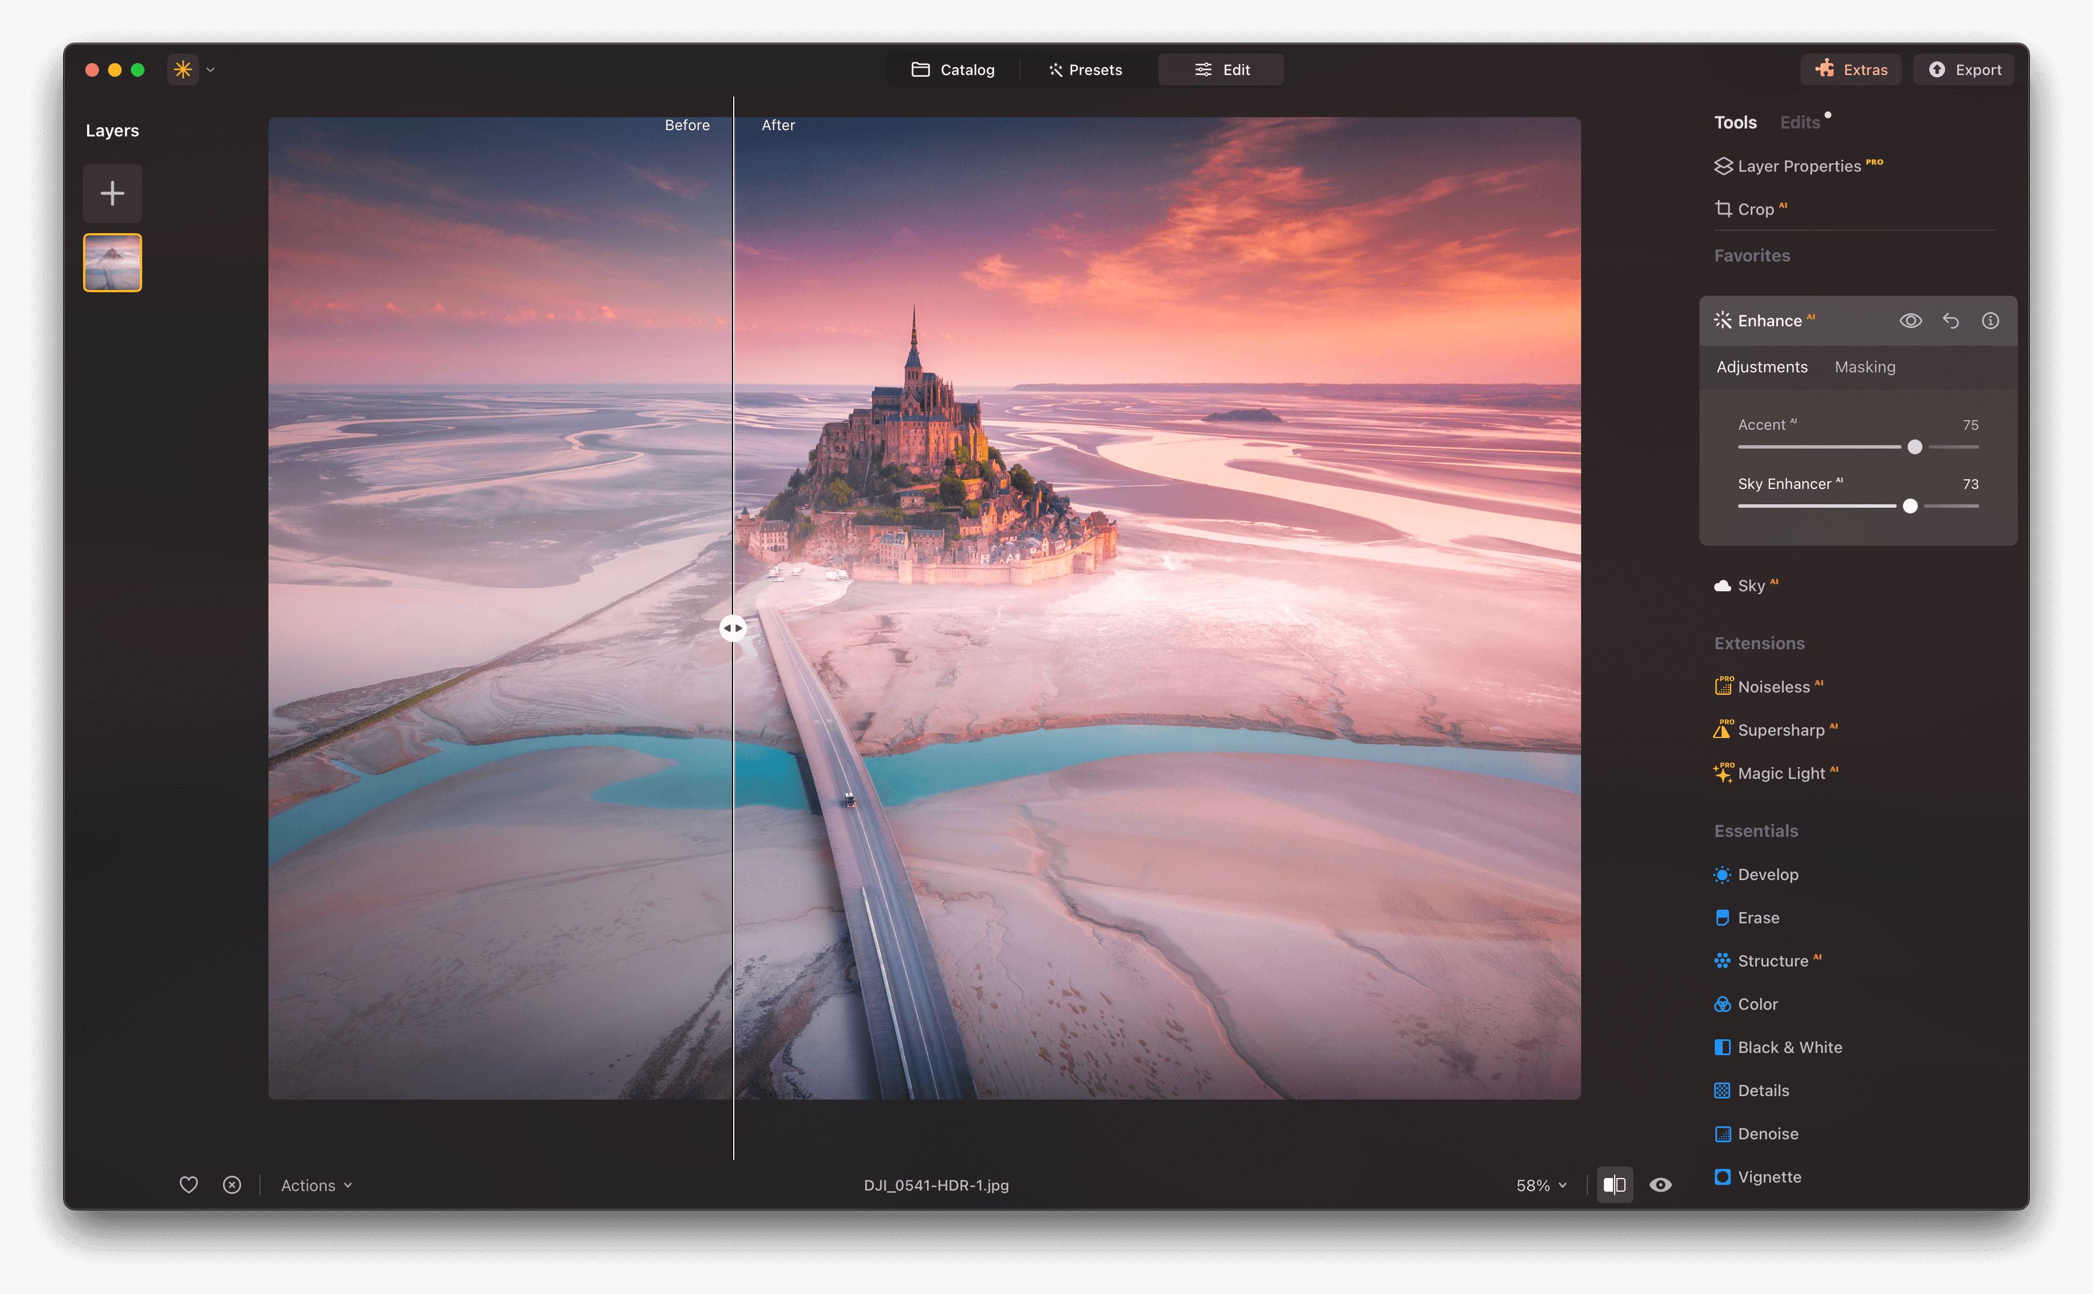Toggle the before/after compare view
The width and height of the screenshot is (2093, 1294).
(1615, 1184)
